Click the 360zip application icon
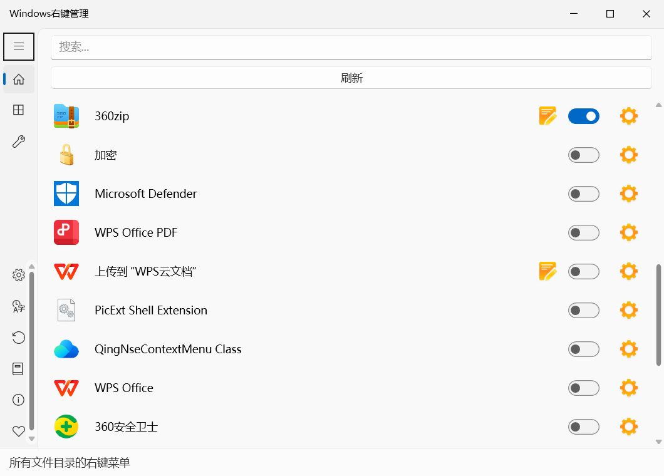 66,116
